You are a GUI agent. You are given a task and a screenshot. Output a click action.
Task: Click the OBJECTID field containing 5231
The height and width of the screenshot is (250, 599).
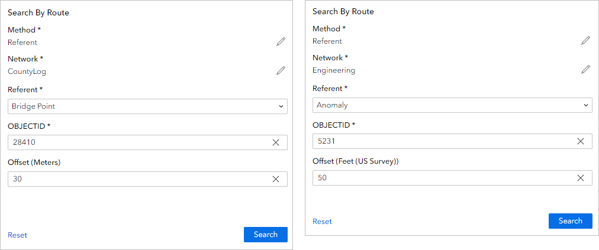[x=441, y=141]
